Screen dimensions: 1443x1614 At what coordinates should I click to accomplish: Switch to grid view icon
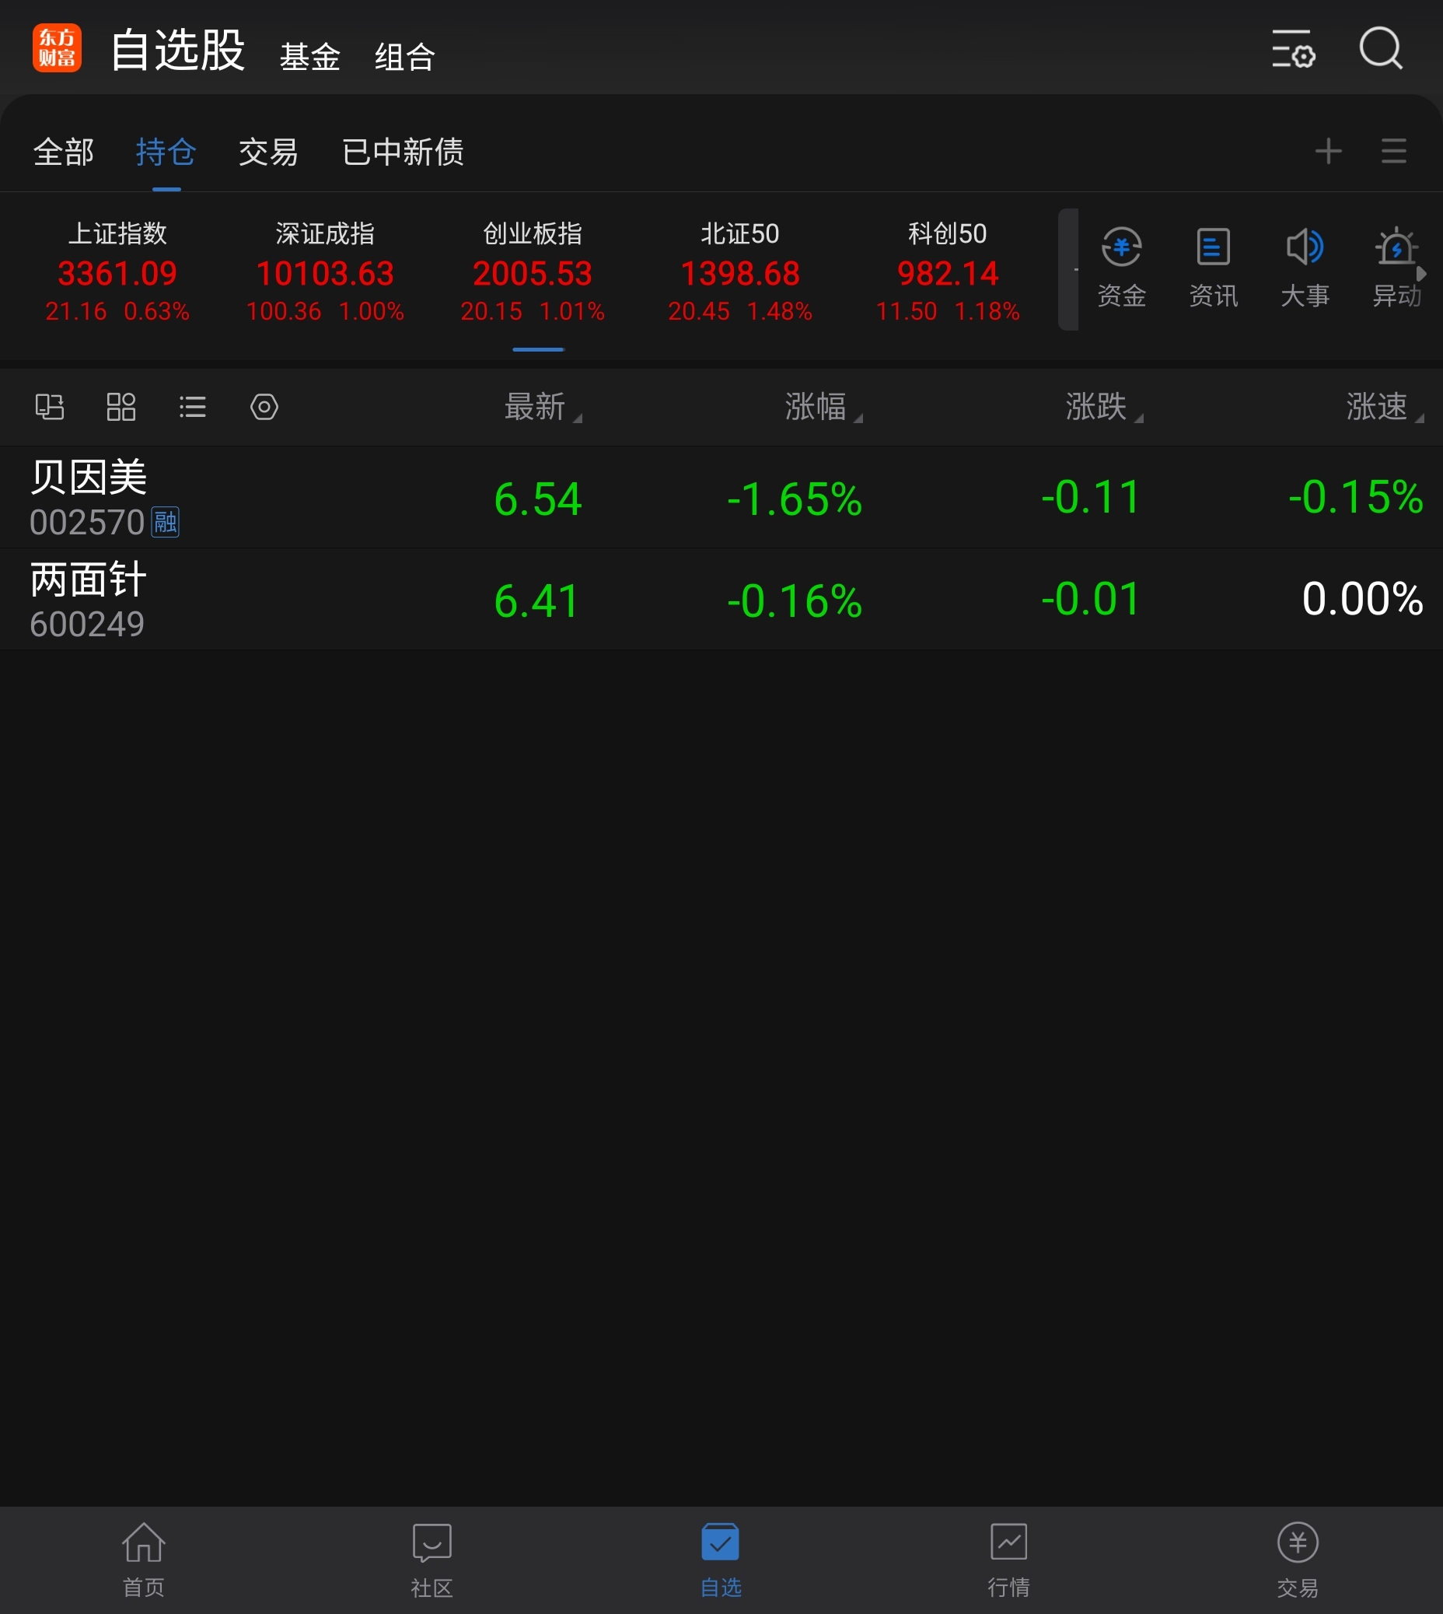click(121, 407)
